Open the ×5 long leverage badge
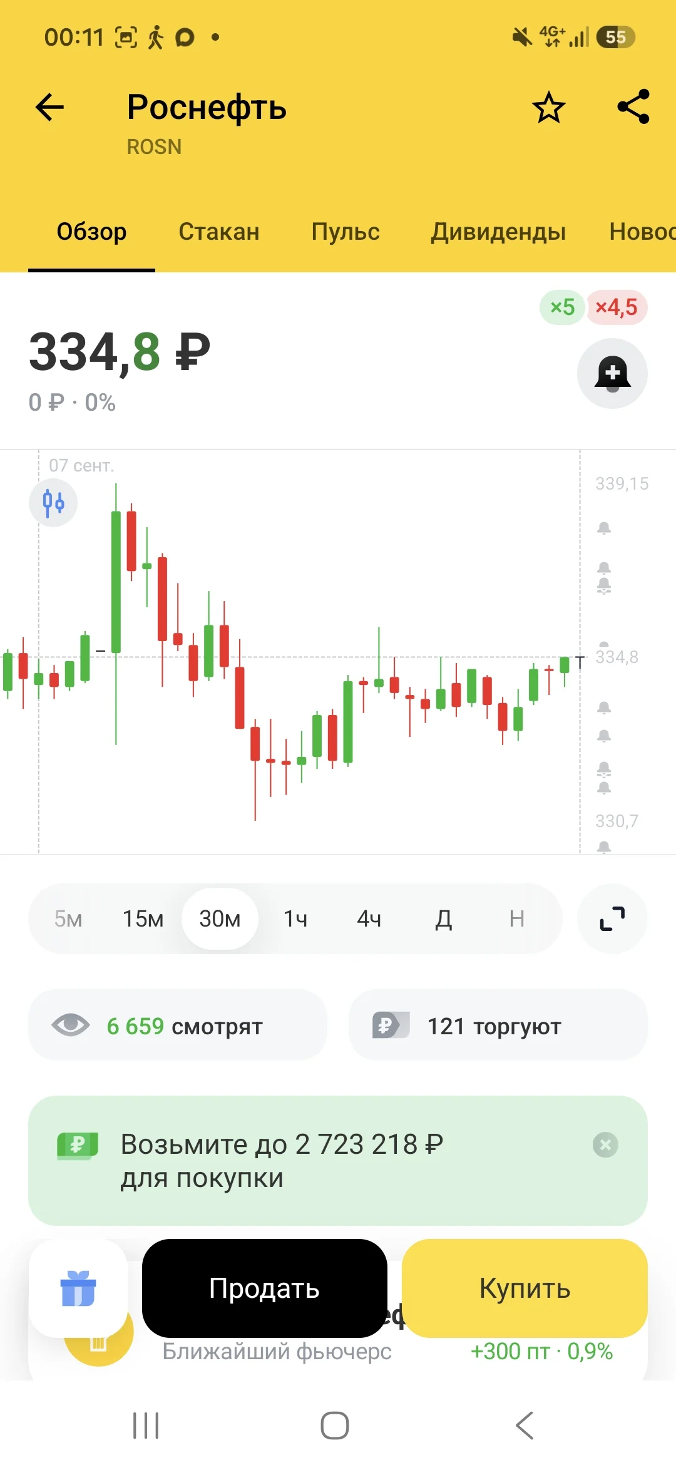The height and width of the screenshot is (1465, 676). pos(562,307)
